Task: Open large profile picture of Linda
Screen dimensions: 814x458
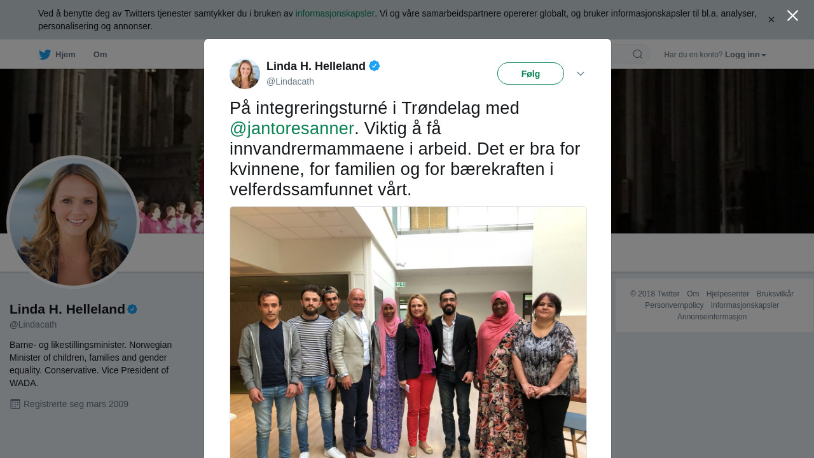Action: [x=73, y=221]
